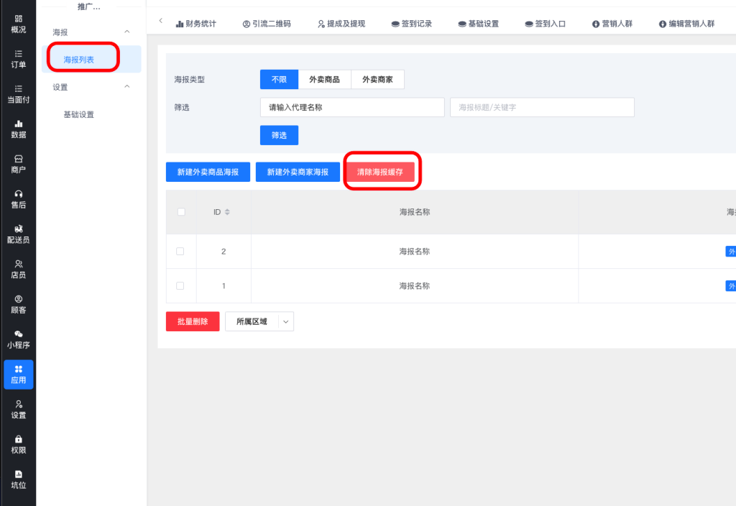Switch to the 签到记录 tab

click(x=411, y=24)
